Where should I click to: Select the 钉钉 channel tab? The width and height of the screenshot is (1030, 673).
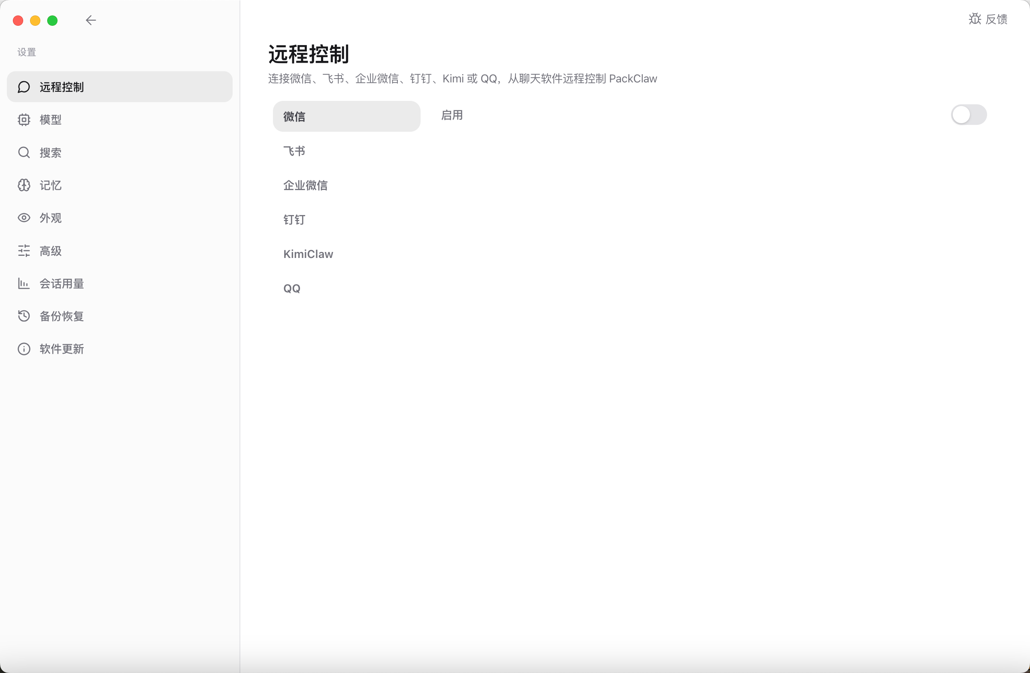point(346,220)
